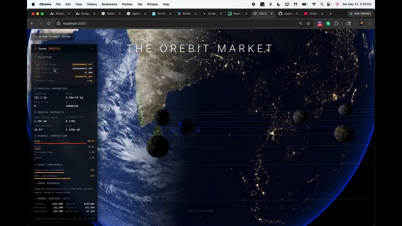Open the green Grammarly extension icon
Screen dimensions: 402x226
pos(328,24)
